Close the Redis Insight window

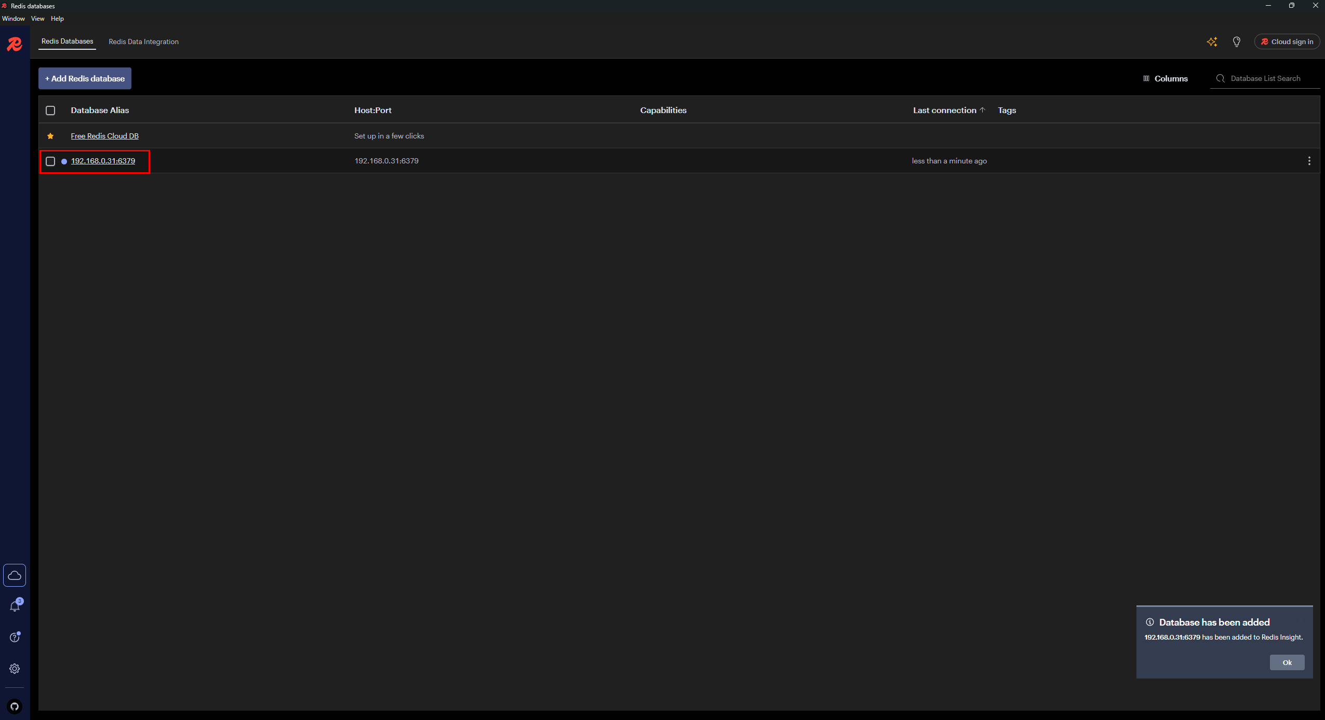click(x=1315, y=6)
